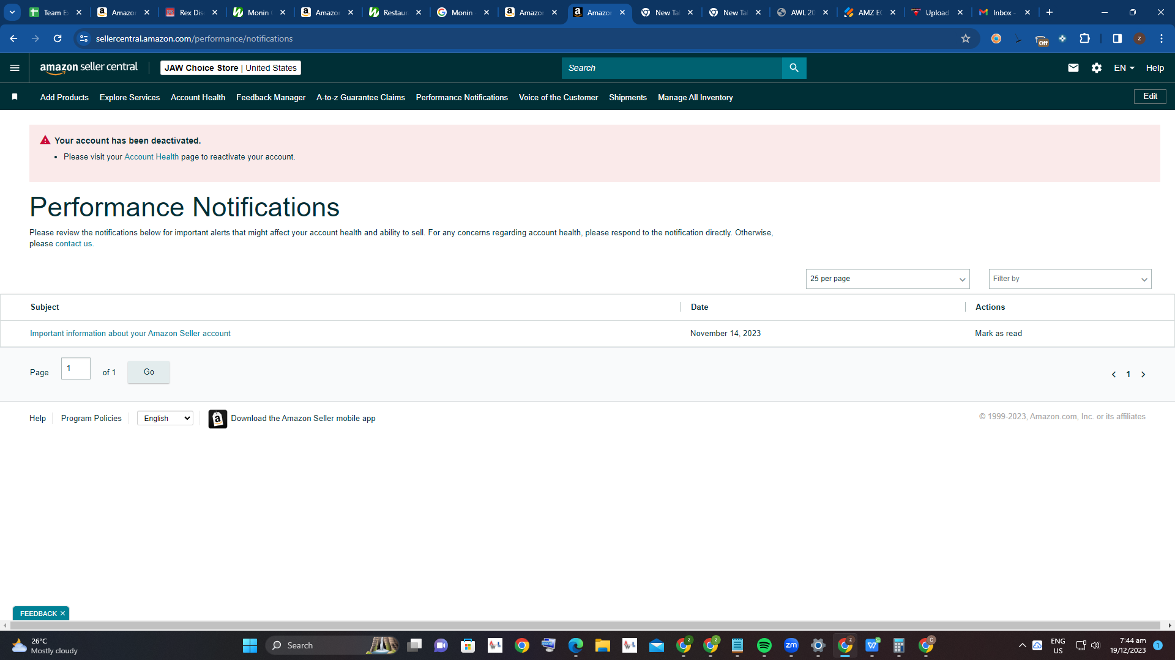The height and width of the screenshot is (660, 1175).
Task: Open the Seller Central hamburger menu
Action: [15, 68]
